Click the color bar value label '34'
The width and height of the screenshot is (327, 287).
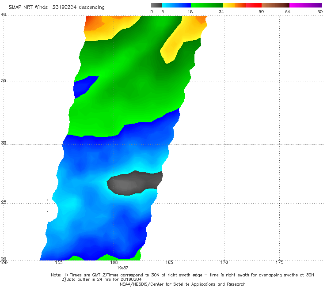(x=221, y=12)
